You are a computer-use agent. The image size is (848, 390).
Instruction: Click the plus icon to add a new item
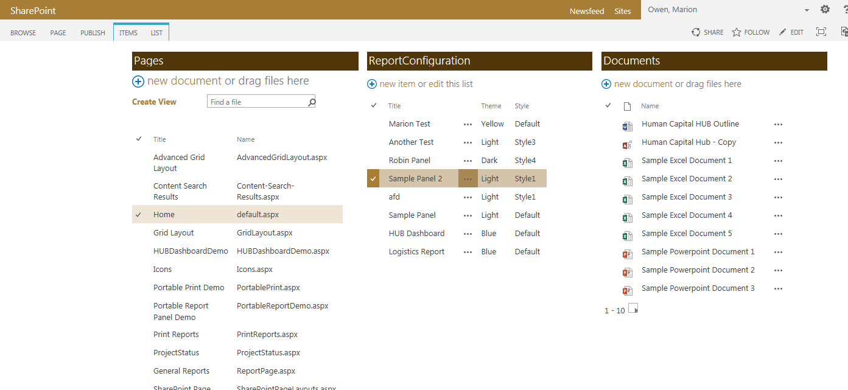[371, 83]
